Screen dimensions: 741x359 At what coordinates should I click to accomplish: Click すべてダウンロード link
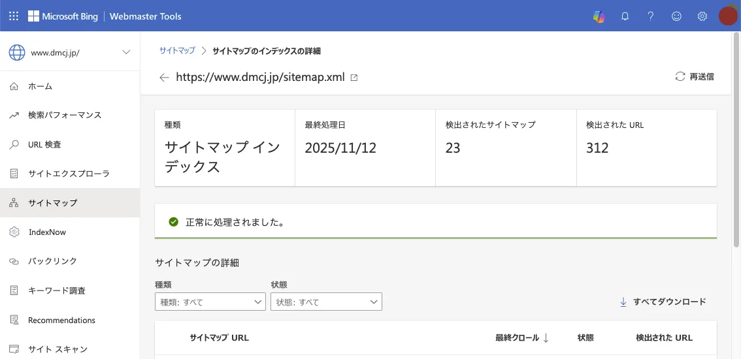point(663,302)
